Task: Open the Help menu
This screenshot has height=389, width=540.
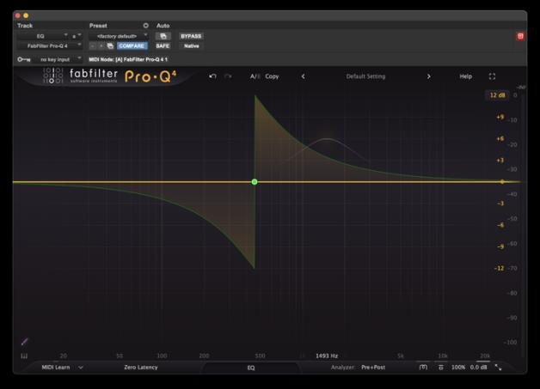Action: pos(465,76)
